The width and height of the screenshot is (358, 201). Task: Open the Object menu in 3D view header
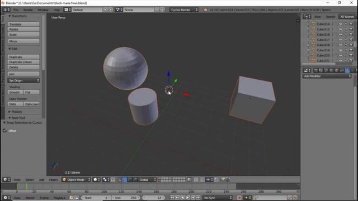[x=54, y=180]
